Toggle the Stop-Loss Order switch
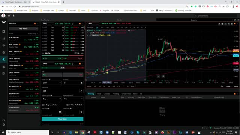The width and height of the screenshot is (240, 135). tap(43, 105)
